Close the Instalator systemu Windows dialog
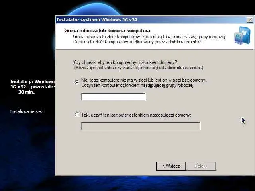The image size is (255, 191). (250, 20)
